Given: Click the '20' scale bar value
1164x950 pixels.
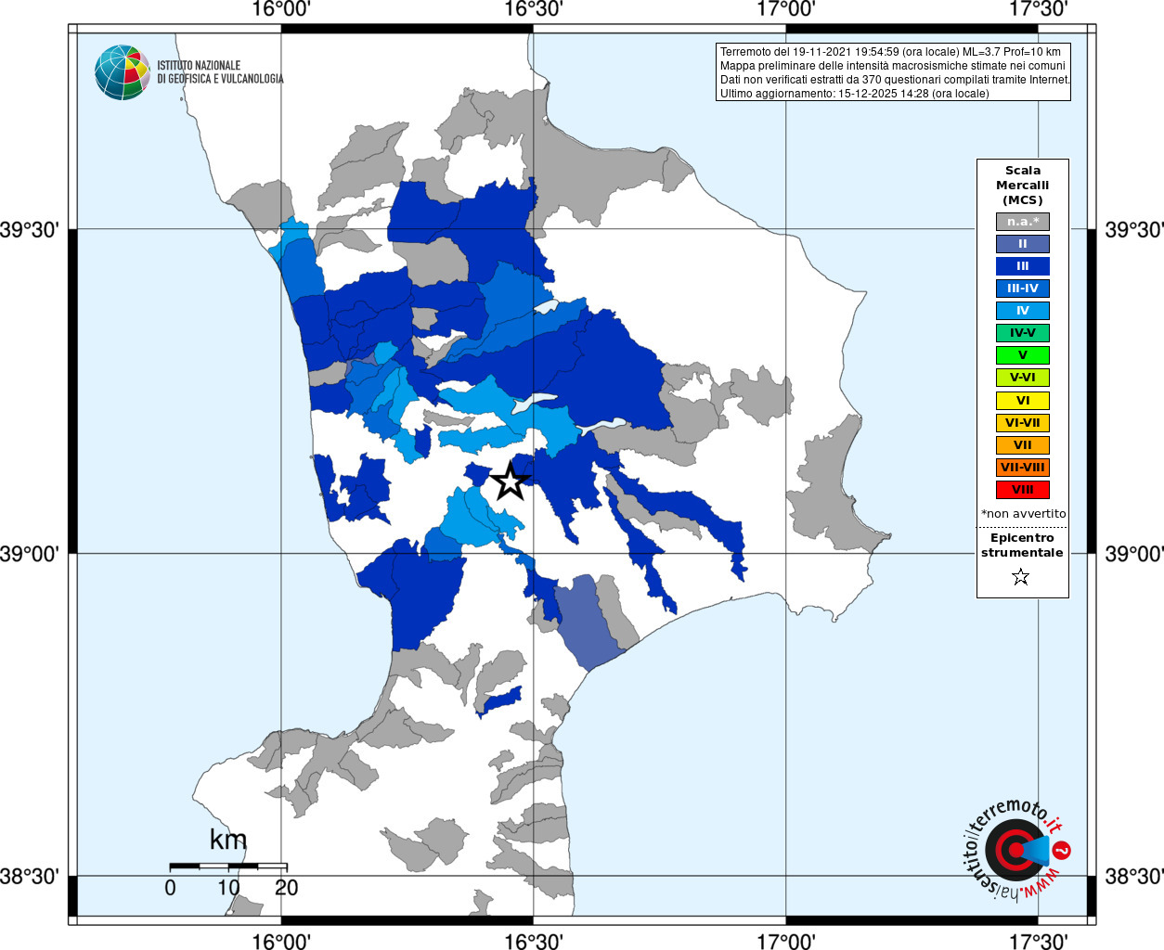Looking at the screenshot, I should point(286,888).
